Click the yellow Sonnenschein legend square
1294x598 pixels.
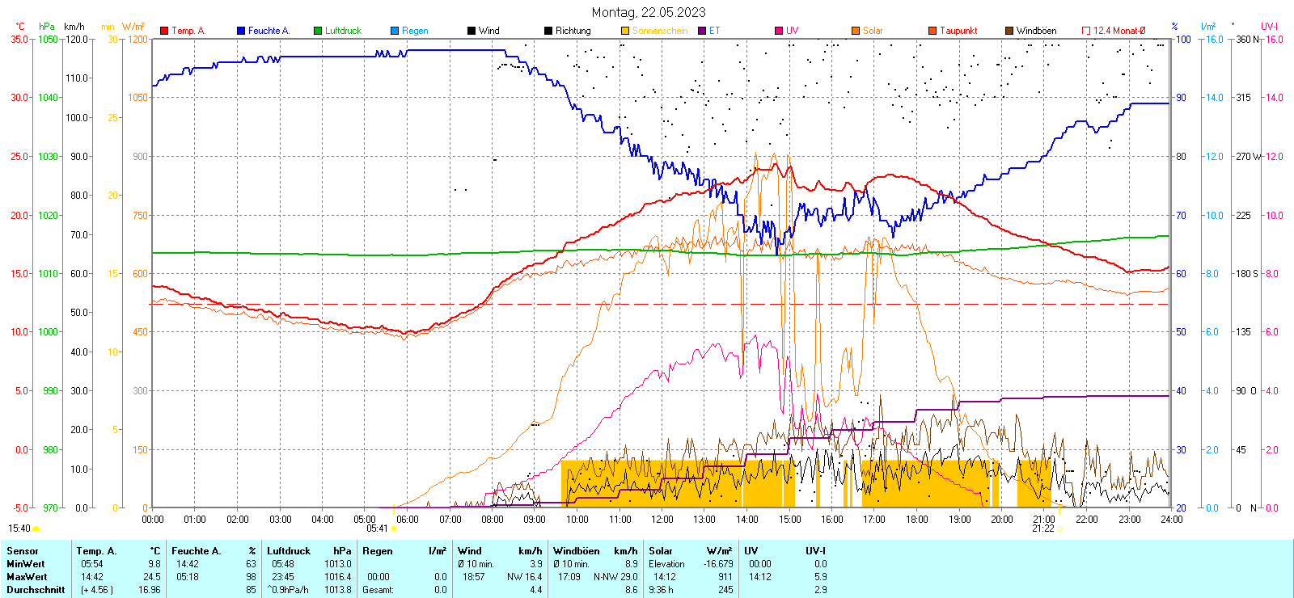(x=625, y=31)
